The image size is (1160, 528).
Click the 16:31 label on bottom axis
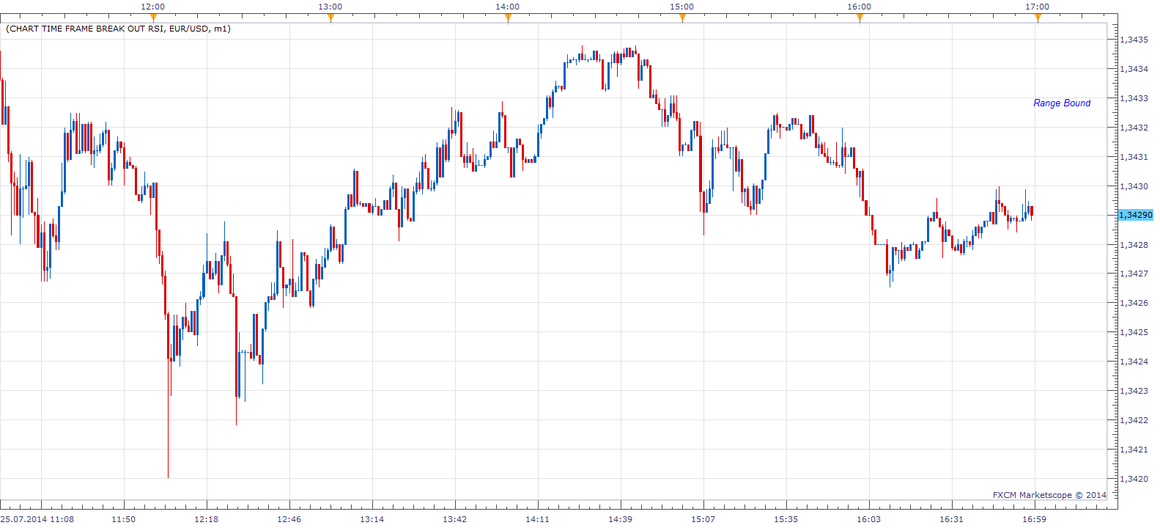[952, 519]
